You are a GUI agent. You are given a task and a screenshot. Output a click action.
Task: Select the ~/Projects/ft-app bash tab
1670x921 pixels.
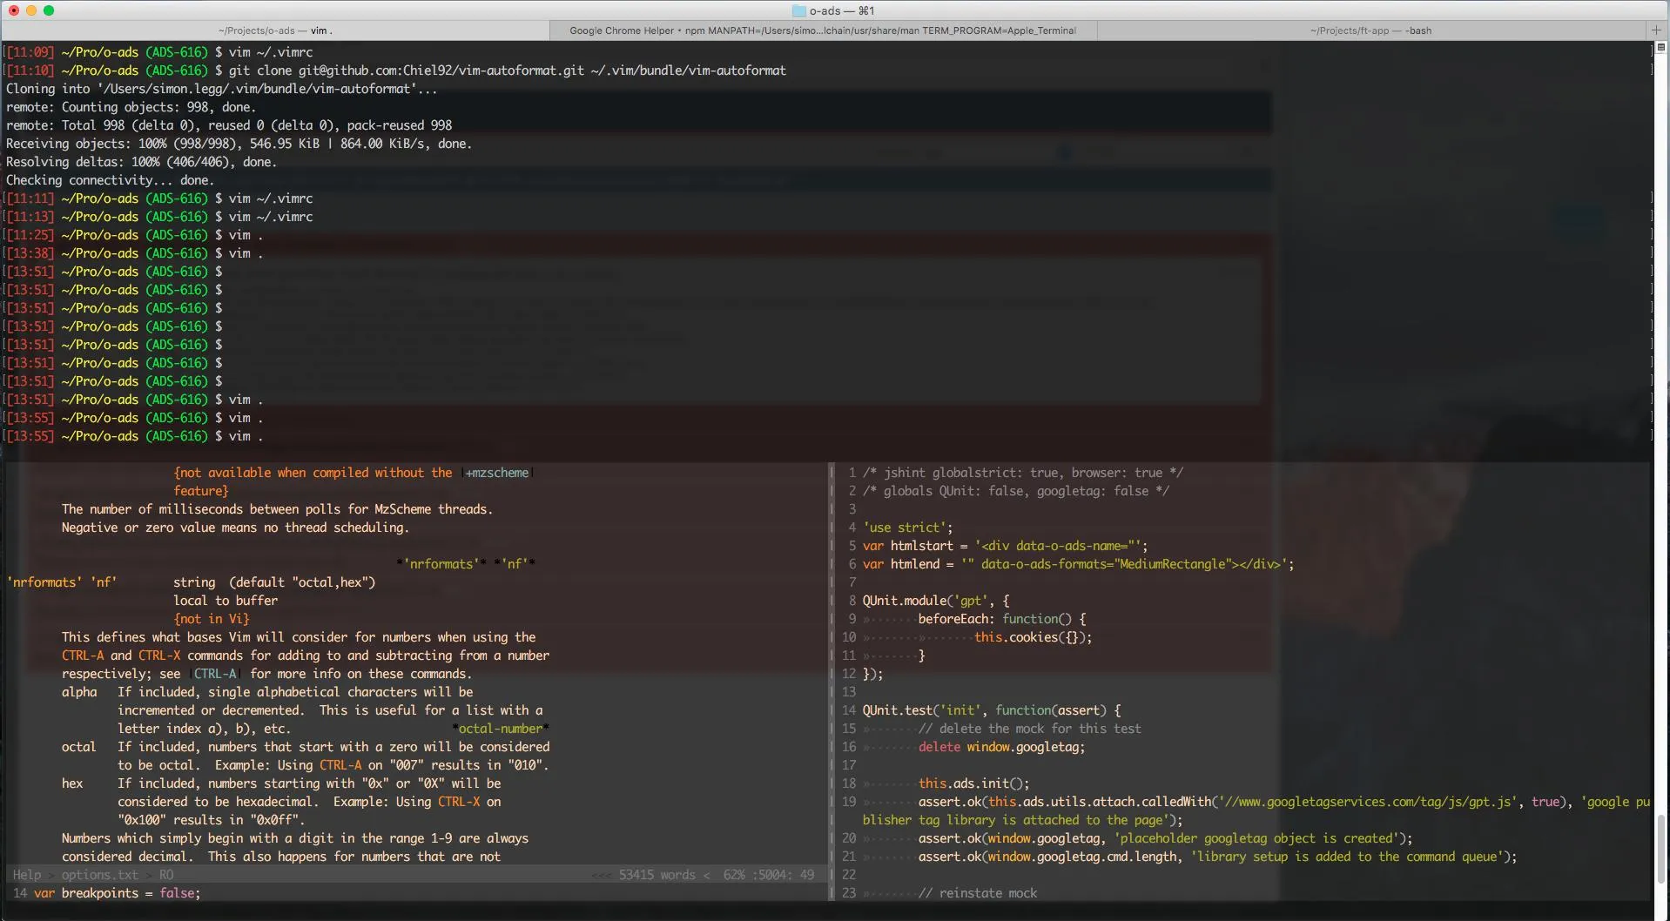point(1370,30)
